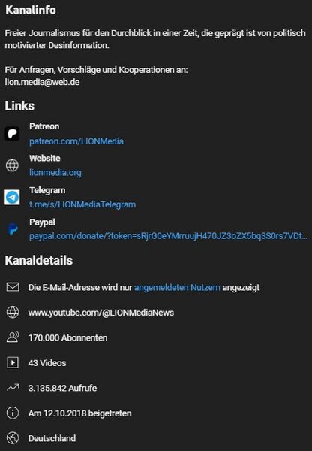This screenshot has width=312, height=451.
Task: Click the PayPal logo icon
Action: [x=12, y=229]
